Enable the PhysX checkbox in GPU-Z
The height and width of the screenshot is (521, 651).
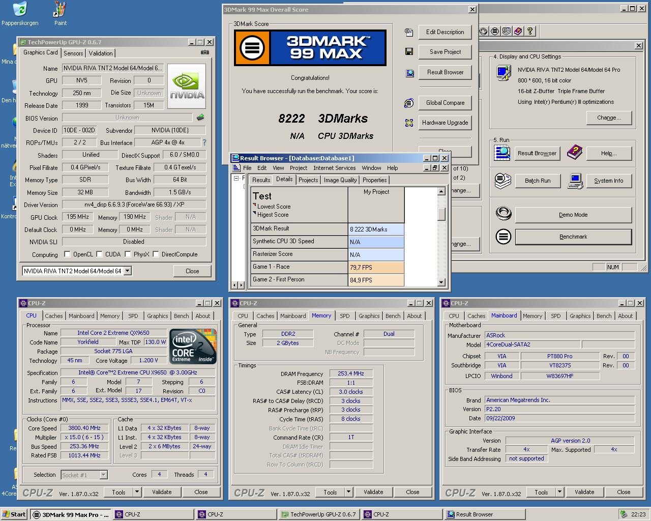(128, 254)
